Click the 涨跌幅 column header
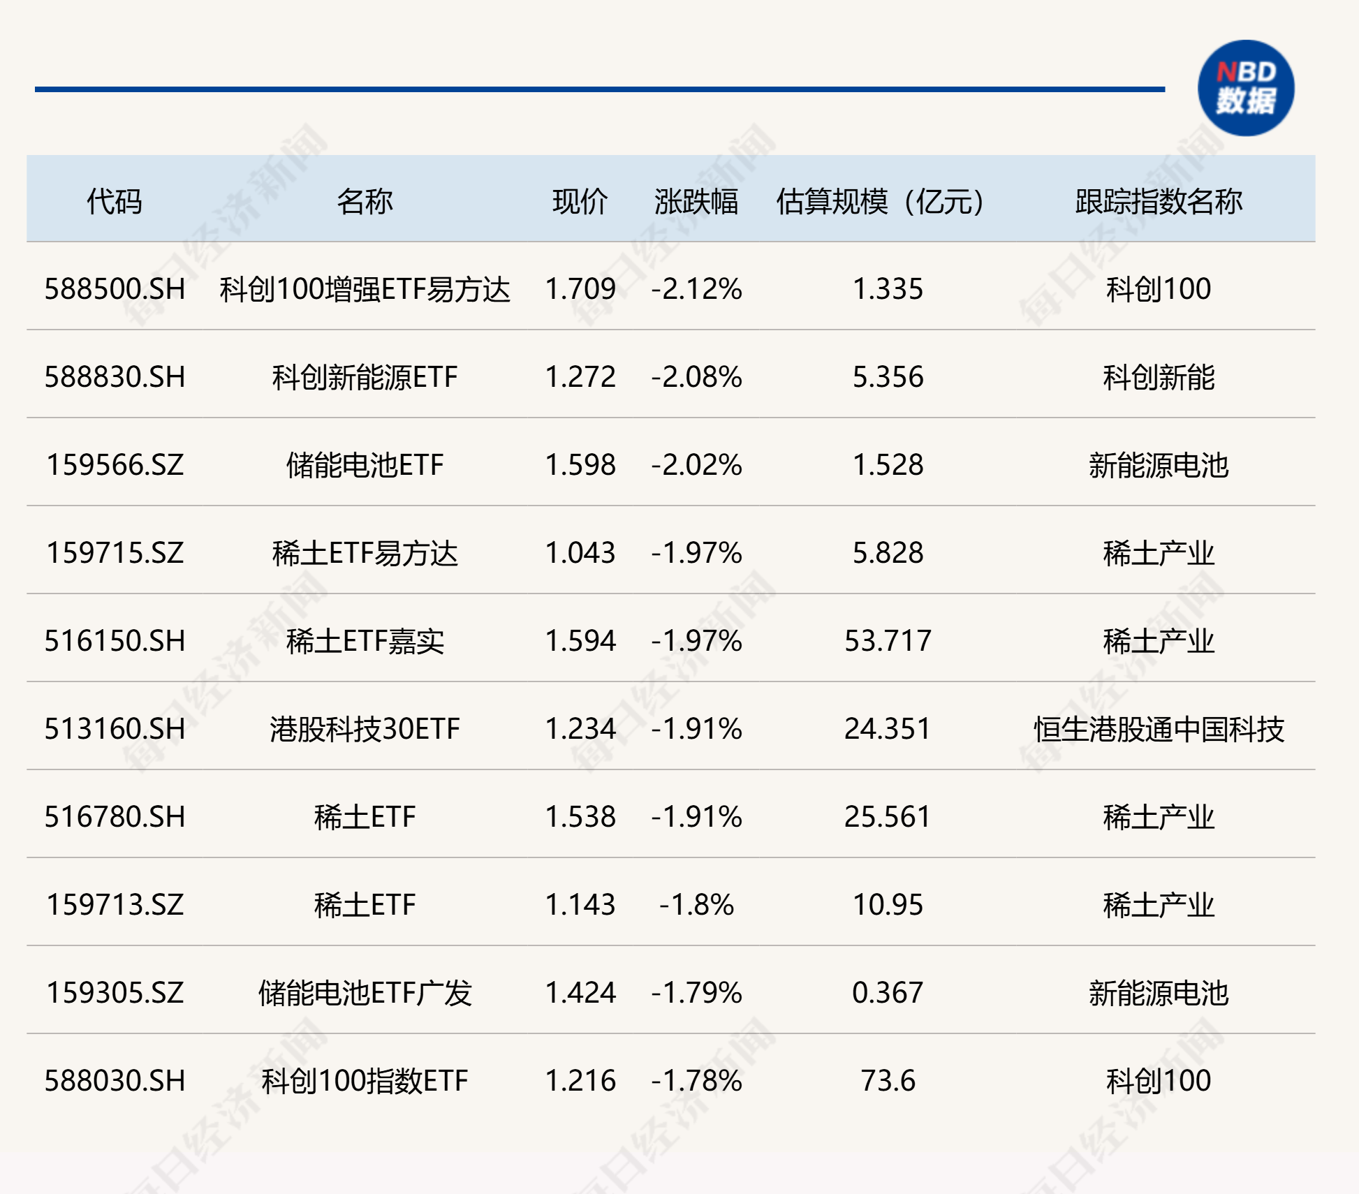Viewport: 1359px width, 1194px height. point(696,202)
